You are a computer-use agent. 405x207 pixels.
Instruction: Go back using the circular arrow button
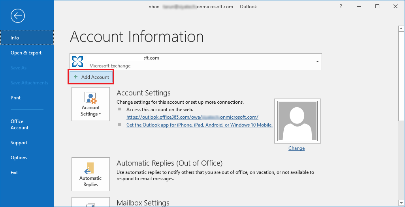[17, 16]
